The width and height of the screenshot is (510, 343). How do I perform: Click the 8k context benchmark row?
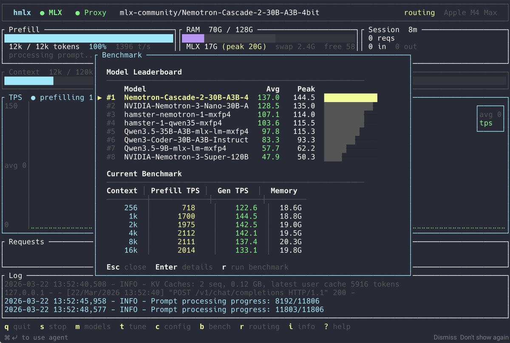click(x=206, y=242)
